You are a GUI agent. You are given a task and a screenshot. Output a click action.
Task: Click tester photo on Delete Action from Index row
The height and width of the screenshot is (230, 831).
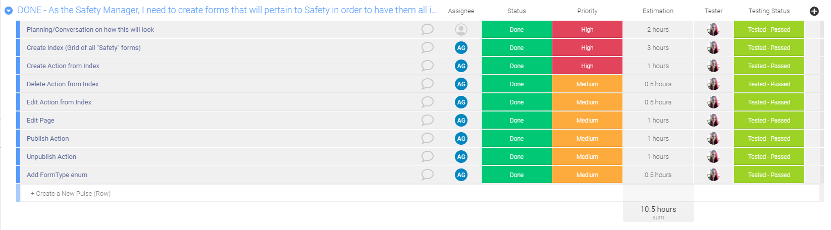coord(713,84)
